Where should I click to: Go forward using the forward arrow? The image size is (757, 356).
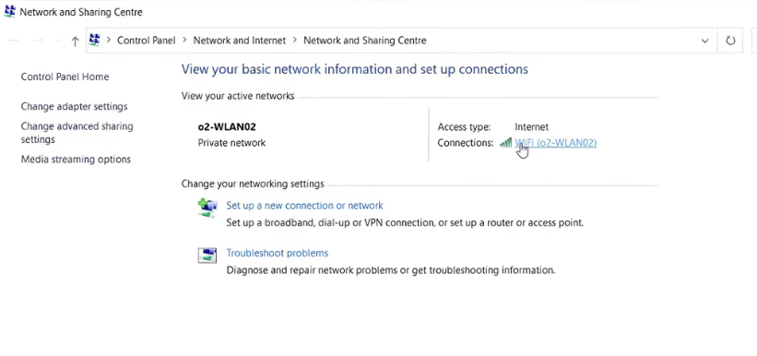[x=38, y=42]
